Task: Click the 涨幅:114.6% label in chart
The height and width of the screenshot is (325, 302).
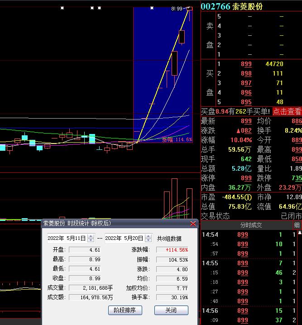Action: [177, 140]
